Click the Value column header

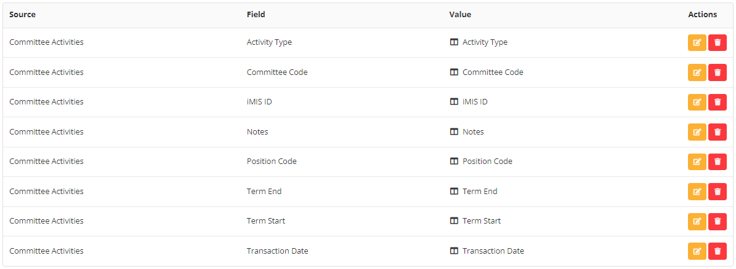460,15
